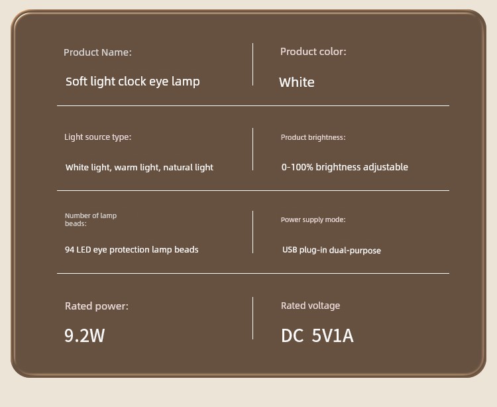Select '0-100% brightness adjustable' text
This screenshot has width=497, height=407.
click(345, 167)
